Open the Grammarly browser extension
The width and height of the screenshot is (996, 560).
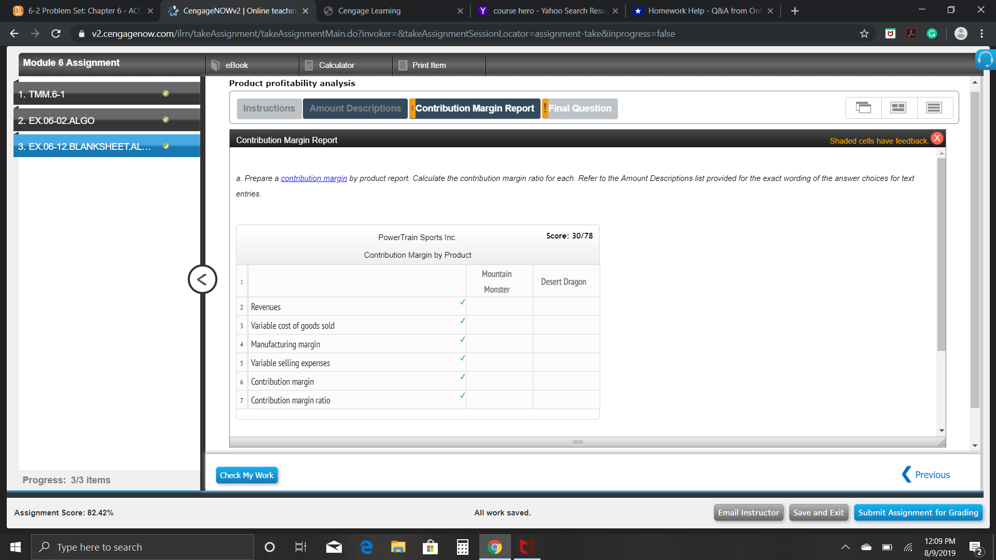coord(932,33)
